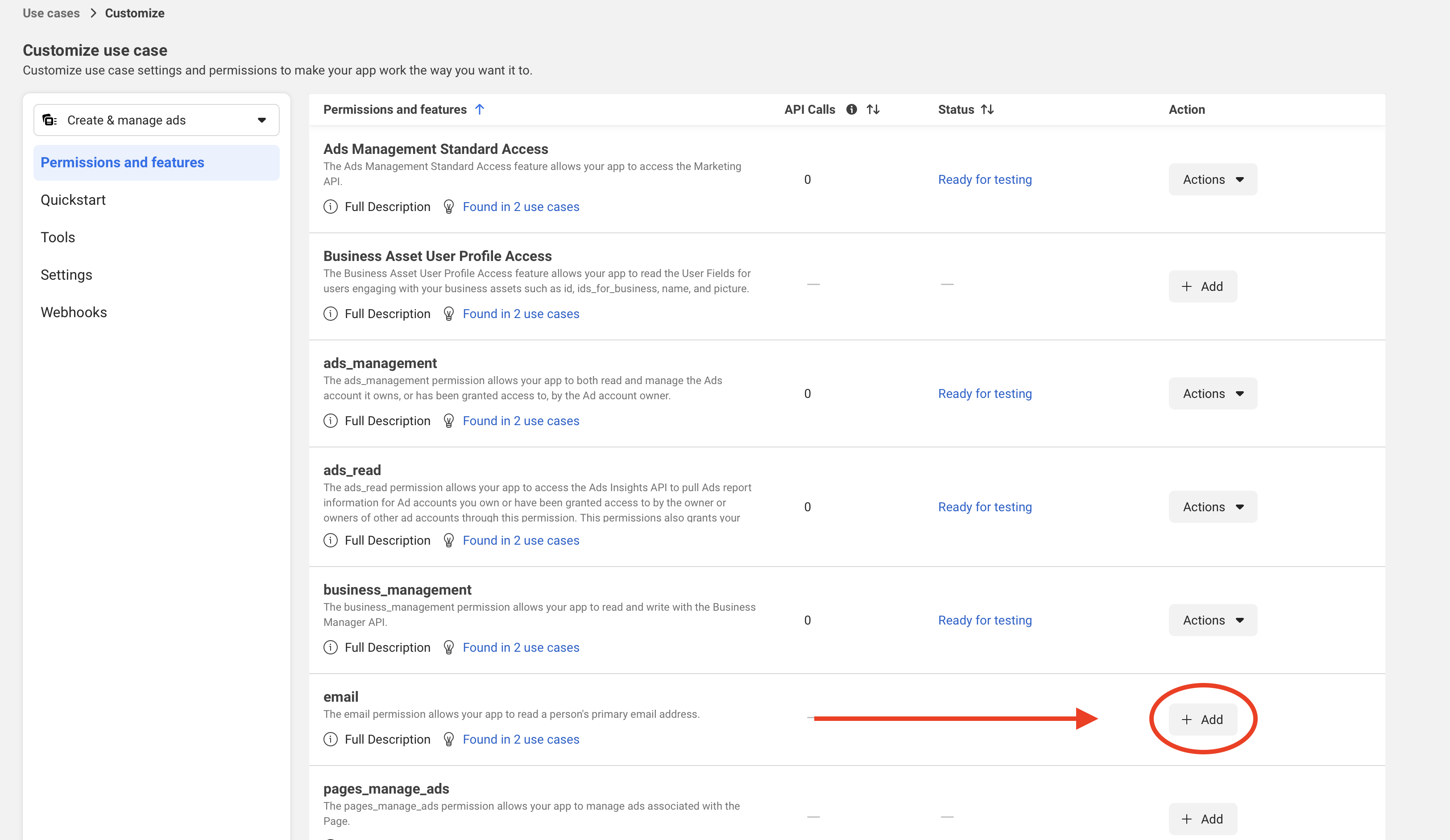
Task: Click Full Description info icon for ads_management
Action: coord(330,421)
